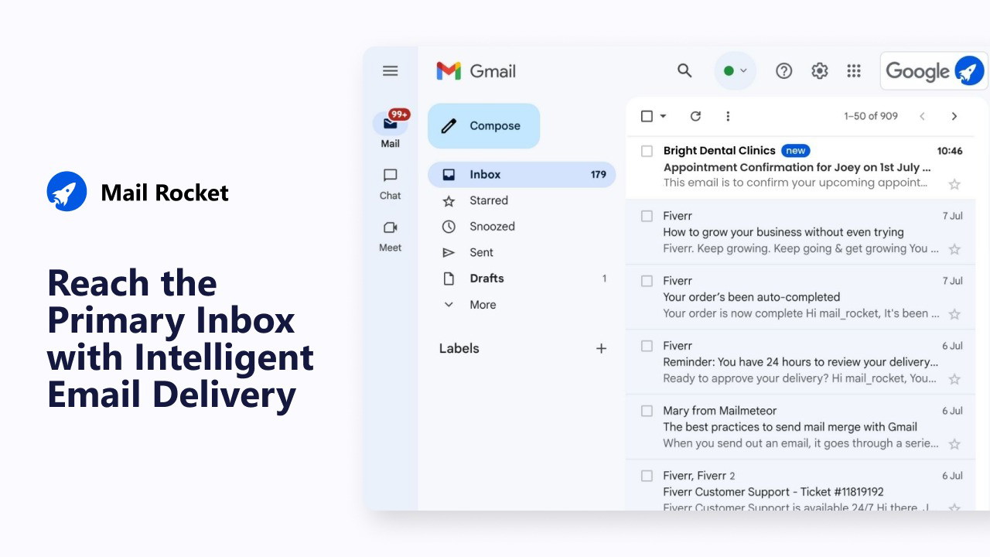The image size is (990, 557).
Task: Open the Mail section icon
Action: pos(391,123)
